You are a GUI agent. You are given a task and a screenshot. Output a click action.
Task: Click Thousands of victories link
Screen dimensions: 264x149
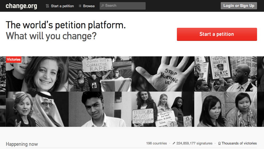click(x=239, y=143)
